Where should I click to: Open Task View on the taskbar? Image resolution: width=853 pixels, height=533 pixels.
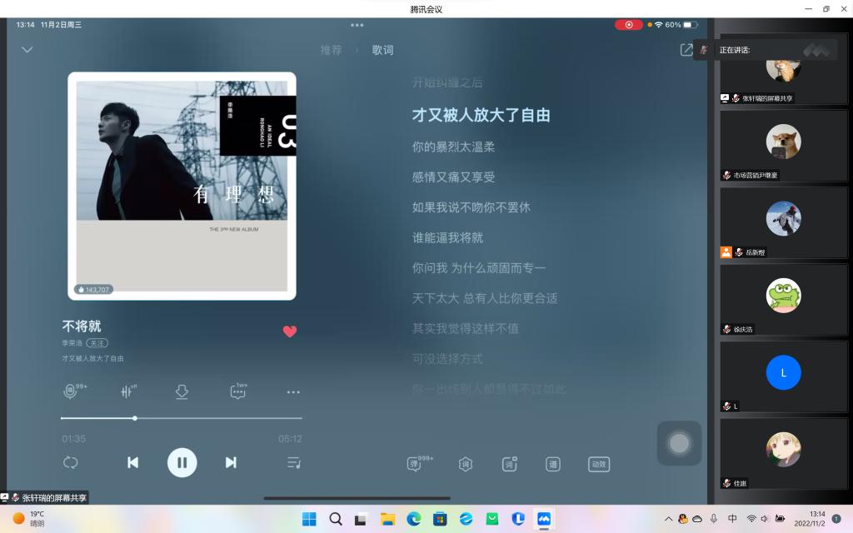click(x=360, y=520)
